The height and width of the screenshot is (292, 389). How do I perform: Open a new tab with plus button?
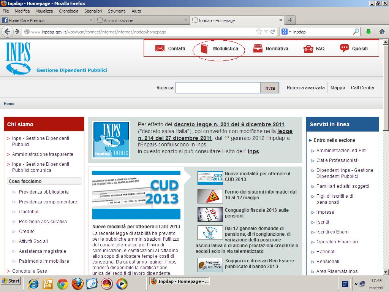tap(290, 20)
